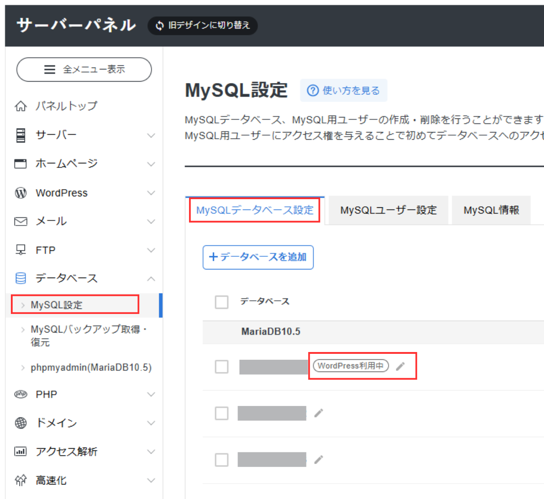Toggle the select-all データベース header checkbox
The height and width of the screenshot is (499, 544).
pyautogui.click(x=222, y=302)
